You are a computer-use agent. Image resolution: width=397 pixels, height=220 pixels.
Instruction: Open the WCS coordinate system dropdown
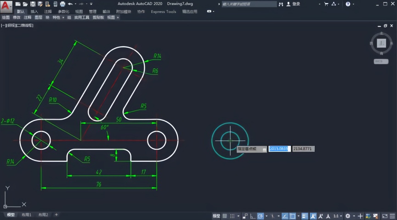(x=381, y=61)
